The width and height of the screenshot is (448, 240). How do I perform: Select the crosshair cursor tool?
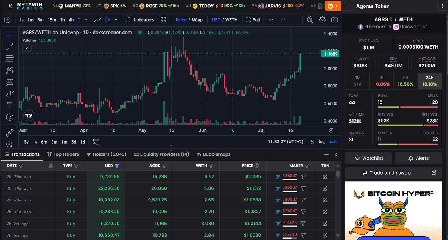coord(10,34)
